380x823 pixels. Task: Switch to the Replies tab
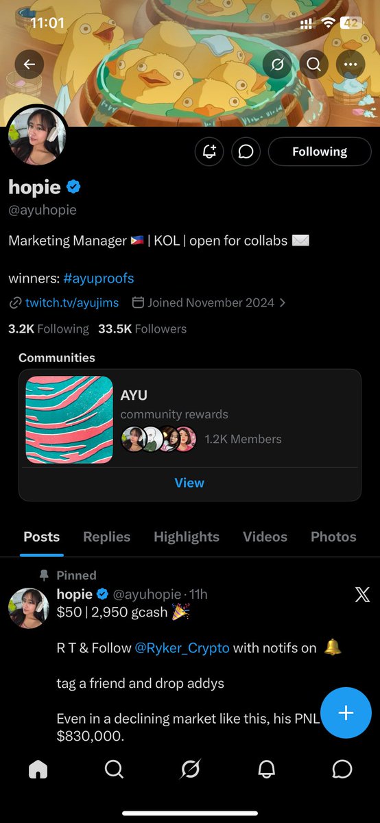[106, 537]
